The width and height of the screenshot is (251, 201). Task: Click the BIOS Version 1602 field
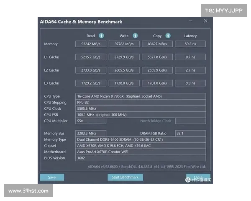[x=140, y=158]
